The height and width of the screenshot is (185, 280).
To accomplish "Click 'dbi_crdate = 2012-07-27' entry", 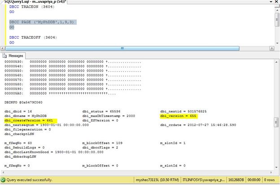I will (x=198, y=125).
